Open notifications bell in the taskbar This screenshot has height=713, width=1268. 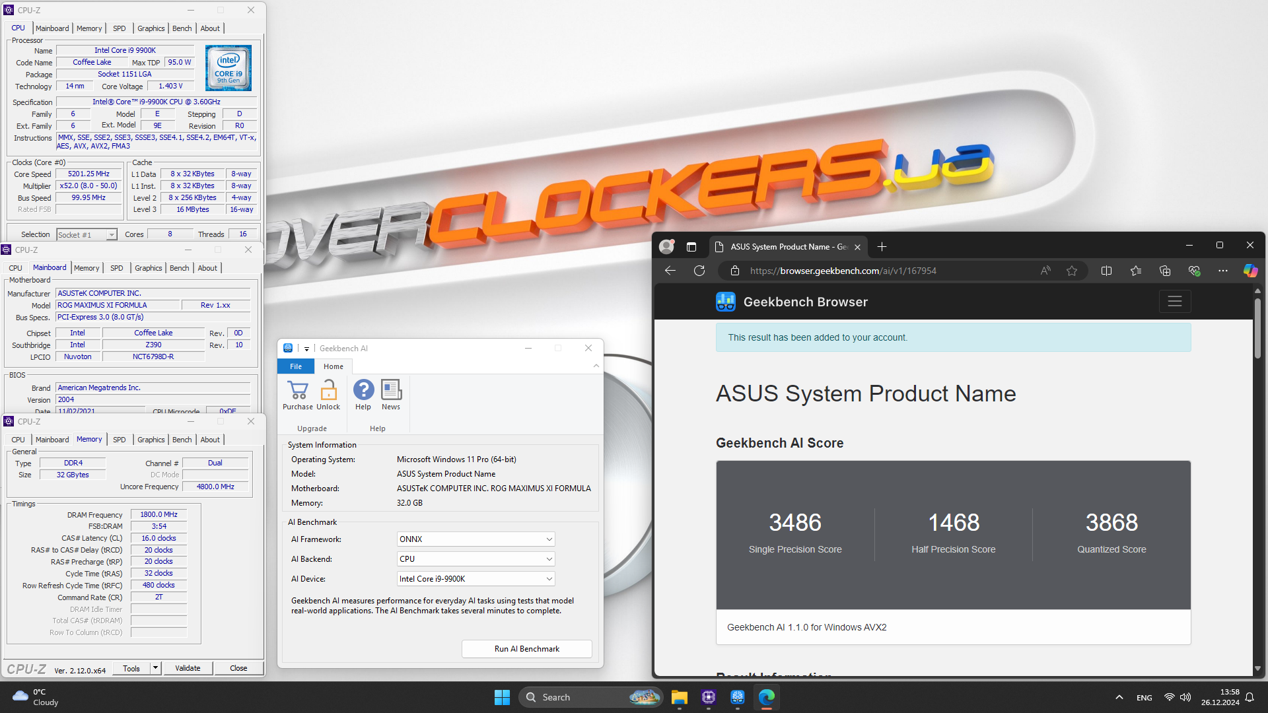pyautogui.click(x=1250, y=697)
